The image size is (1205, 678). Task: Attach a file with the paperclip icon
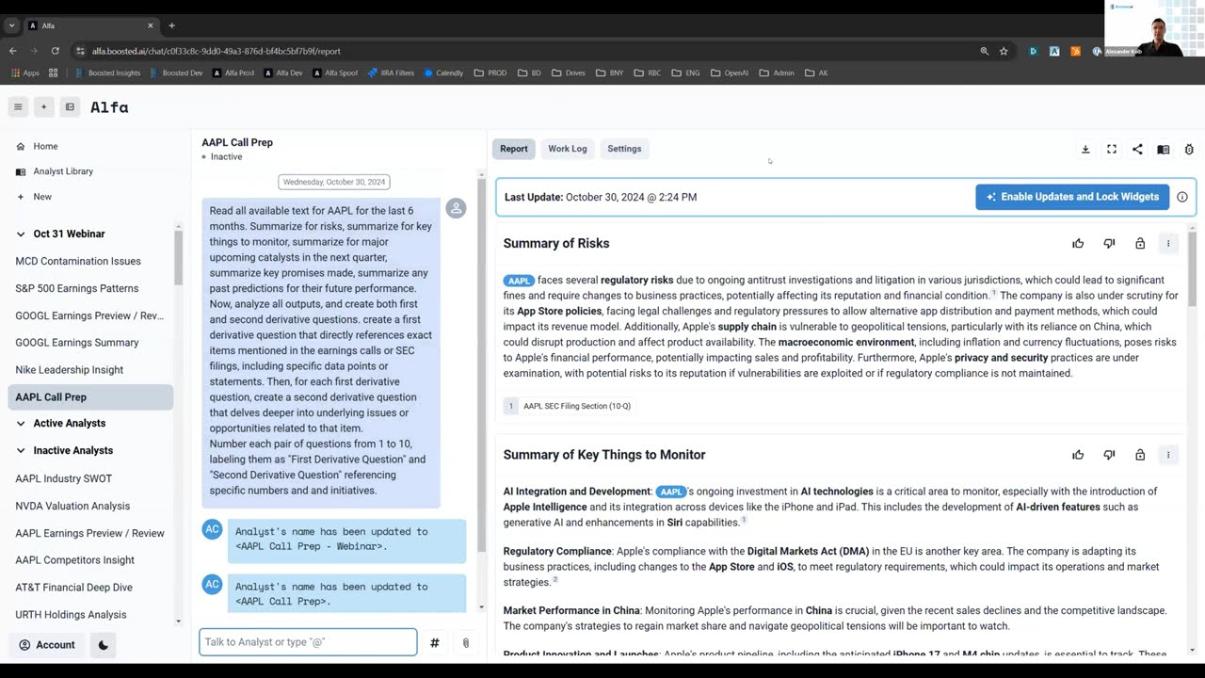[x=465, y=642]
